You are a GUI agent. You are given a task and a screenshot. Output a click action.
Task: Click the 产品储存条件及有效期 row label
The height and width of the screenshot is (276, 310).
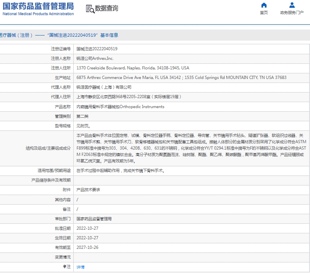[51, 180]
